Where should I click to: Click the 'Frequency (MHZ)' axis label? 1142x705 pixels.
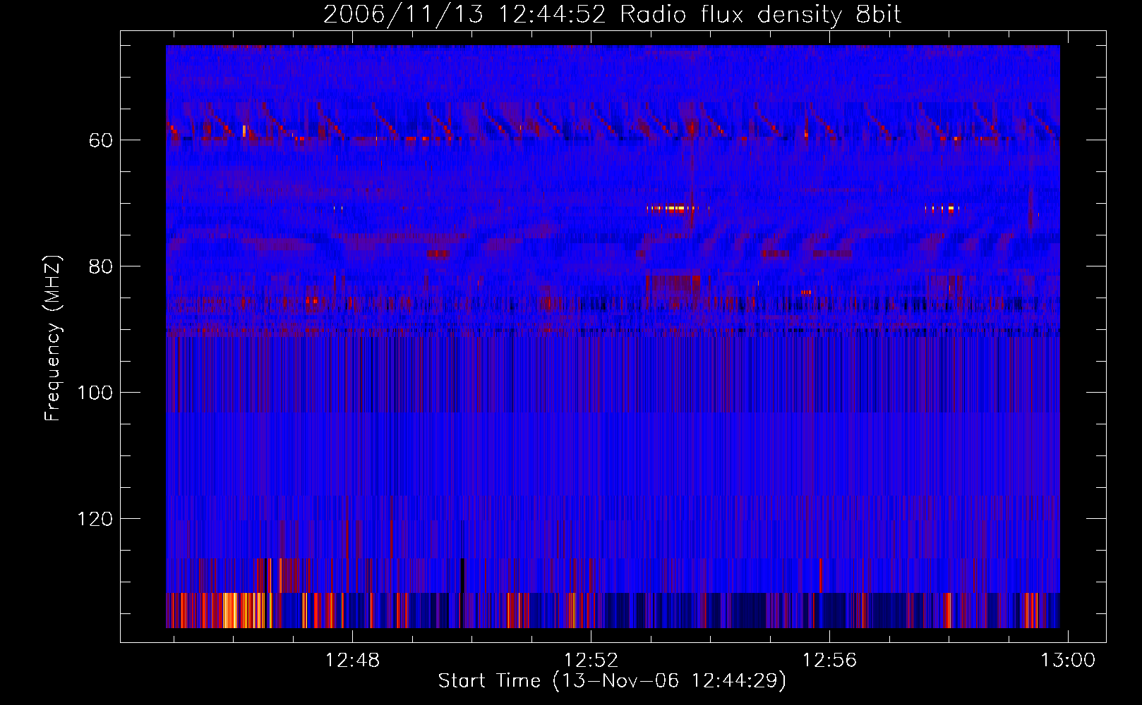pyautogui.click(x=53, y=338)
